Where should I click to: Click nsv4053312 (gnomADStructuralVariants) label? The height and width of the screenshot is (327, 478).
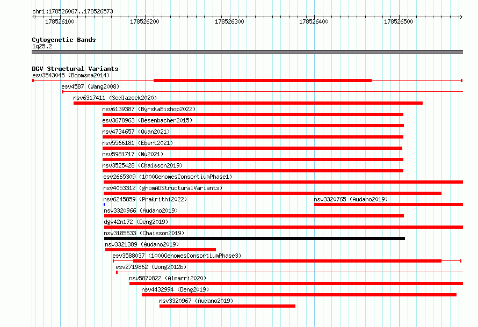pyautogui.click(x=163, y=188)
